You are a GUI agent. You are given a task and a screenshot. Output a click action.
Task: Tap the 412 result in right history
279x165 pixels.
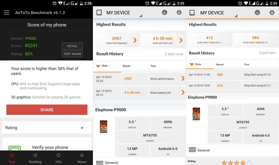pyautogui.click(x=220, y=86)
